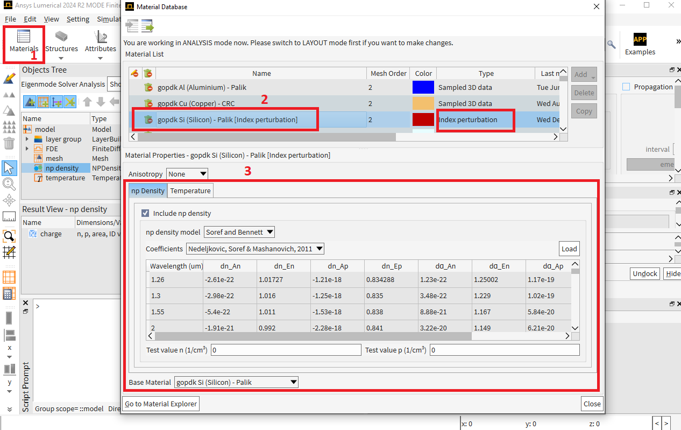Select the edit pencil tool in left toolbar
Screen dimensions: 681x430
coord(9,78)
